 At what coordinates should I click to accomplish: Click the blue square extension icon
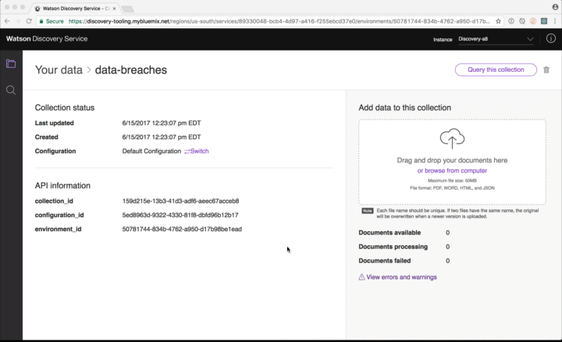[544, 21]
